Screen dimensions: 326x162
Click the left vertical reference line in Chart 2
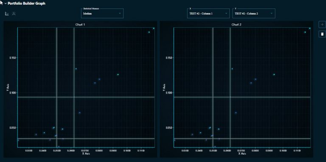point(213,88)
